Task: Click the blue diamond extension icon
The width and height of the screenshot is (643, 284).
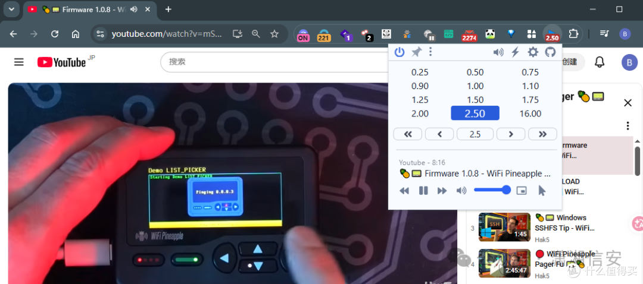Action: pyautogui.click(x=511, y=34)
